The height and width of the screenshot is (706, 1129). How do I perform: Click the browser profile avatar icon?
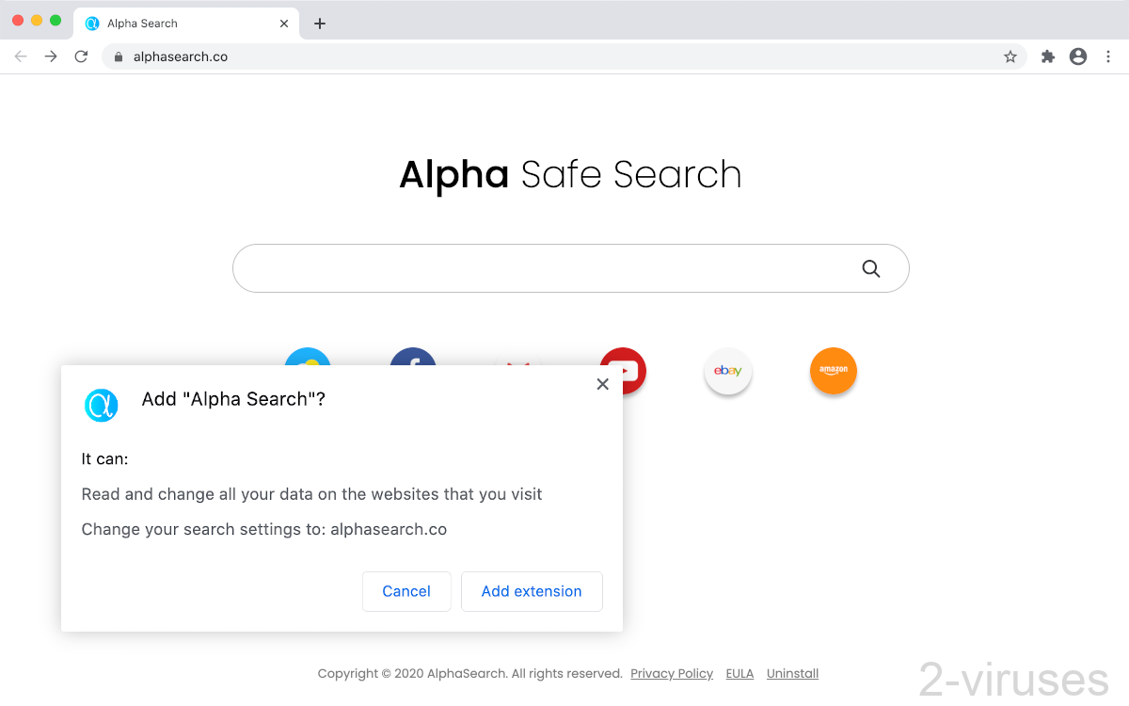(1078, 56)
